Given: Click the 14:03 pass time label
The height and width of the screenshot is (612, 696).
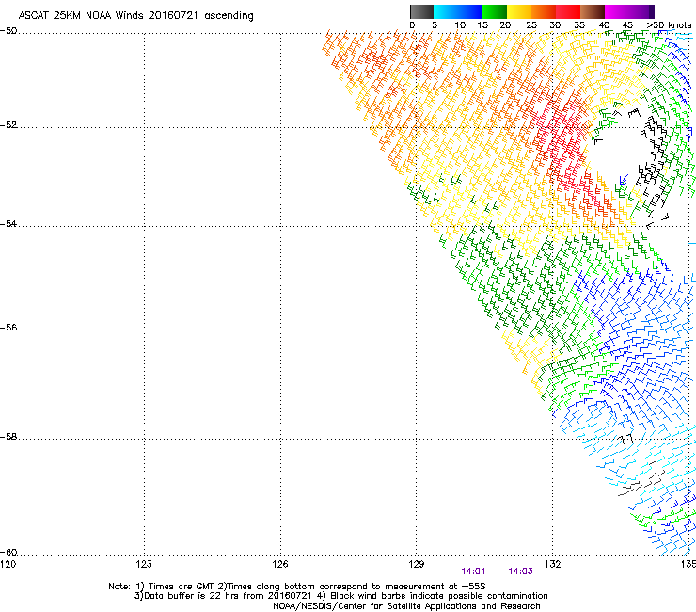Looking at the screenshot, I should 520,572.
